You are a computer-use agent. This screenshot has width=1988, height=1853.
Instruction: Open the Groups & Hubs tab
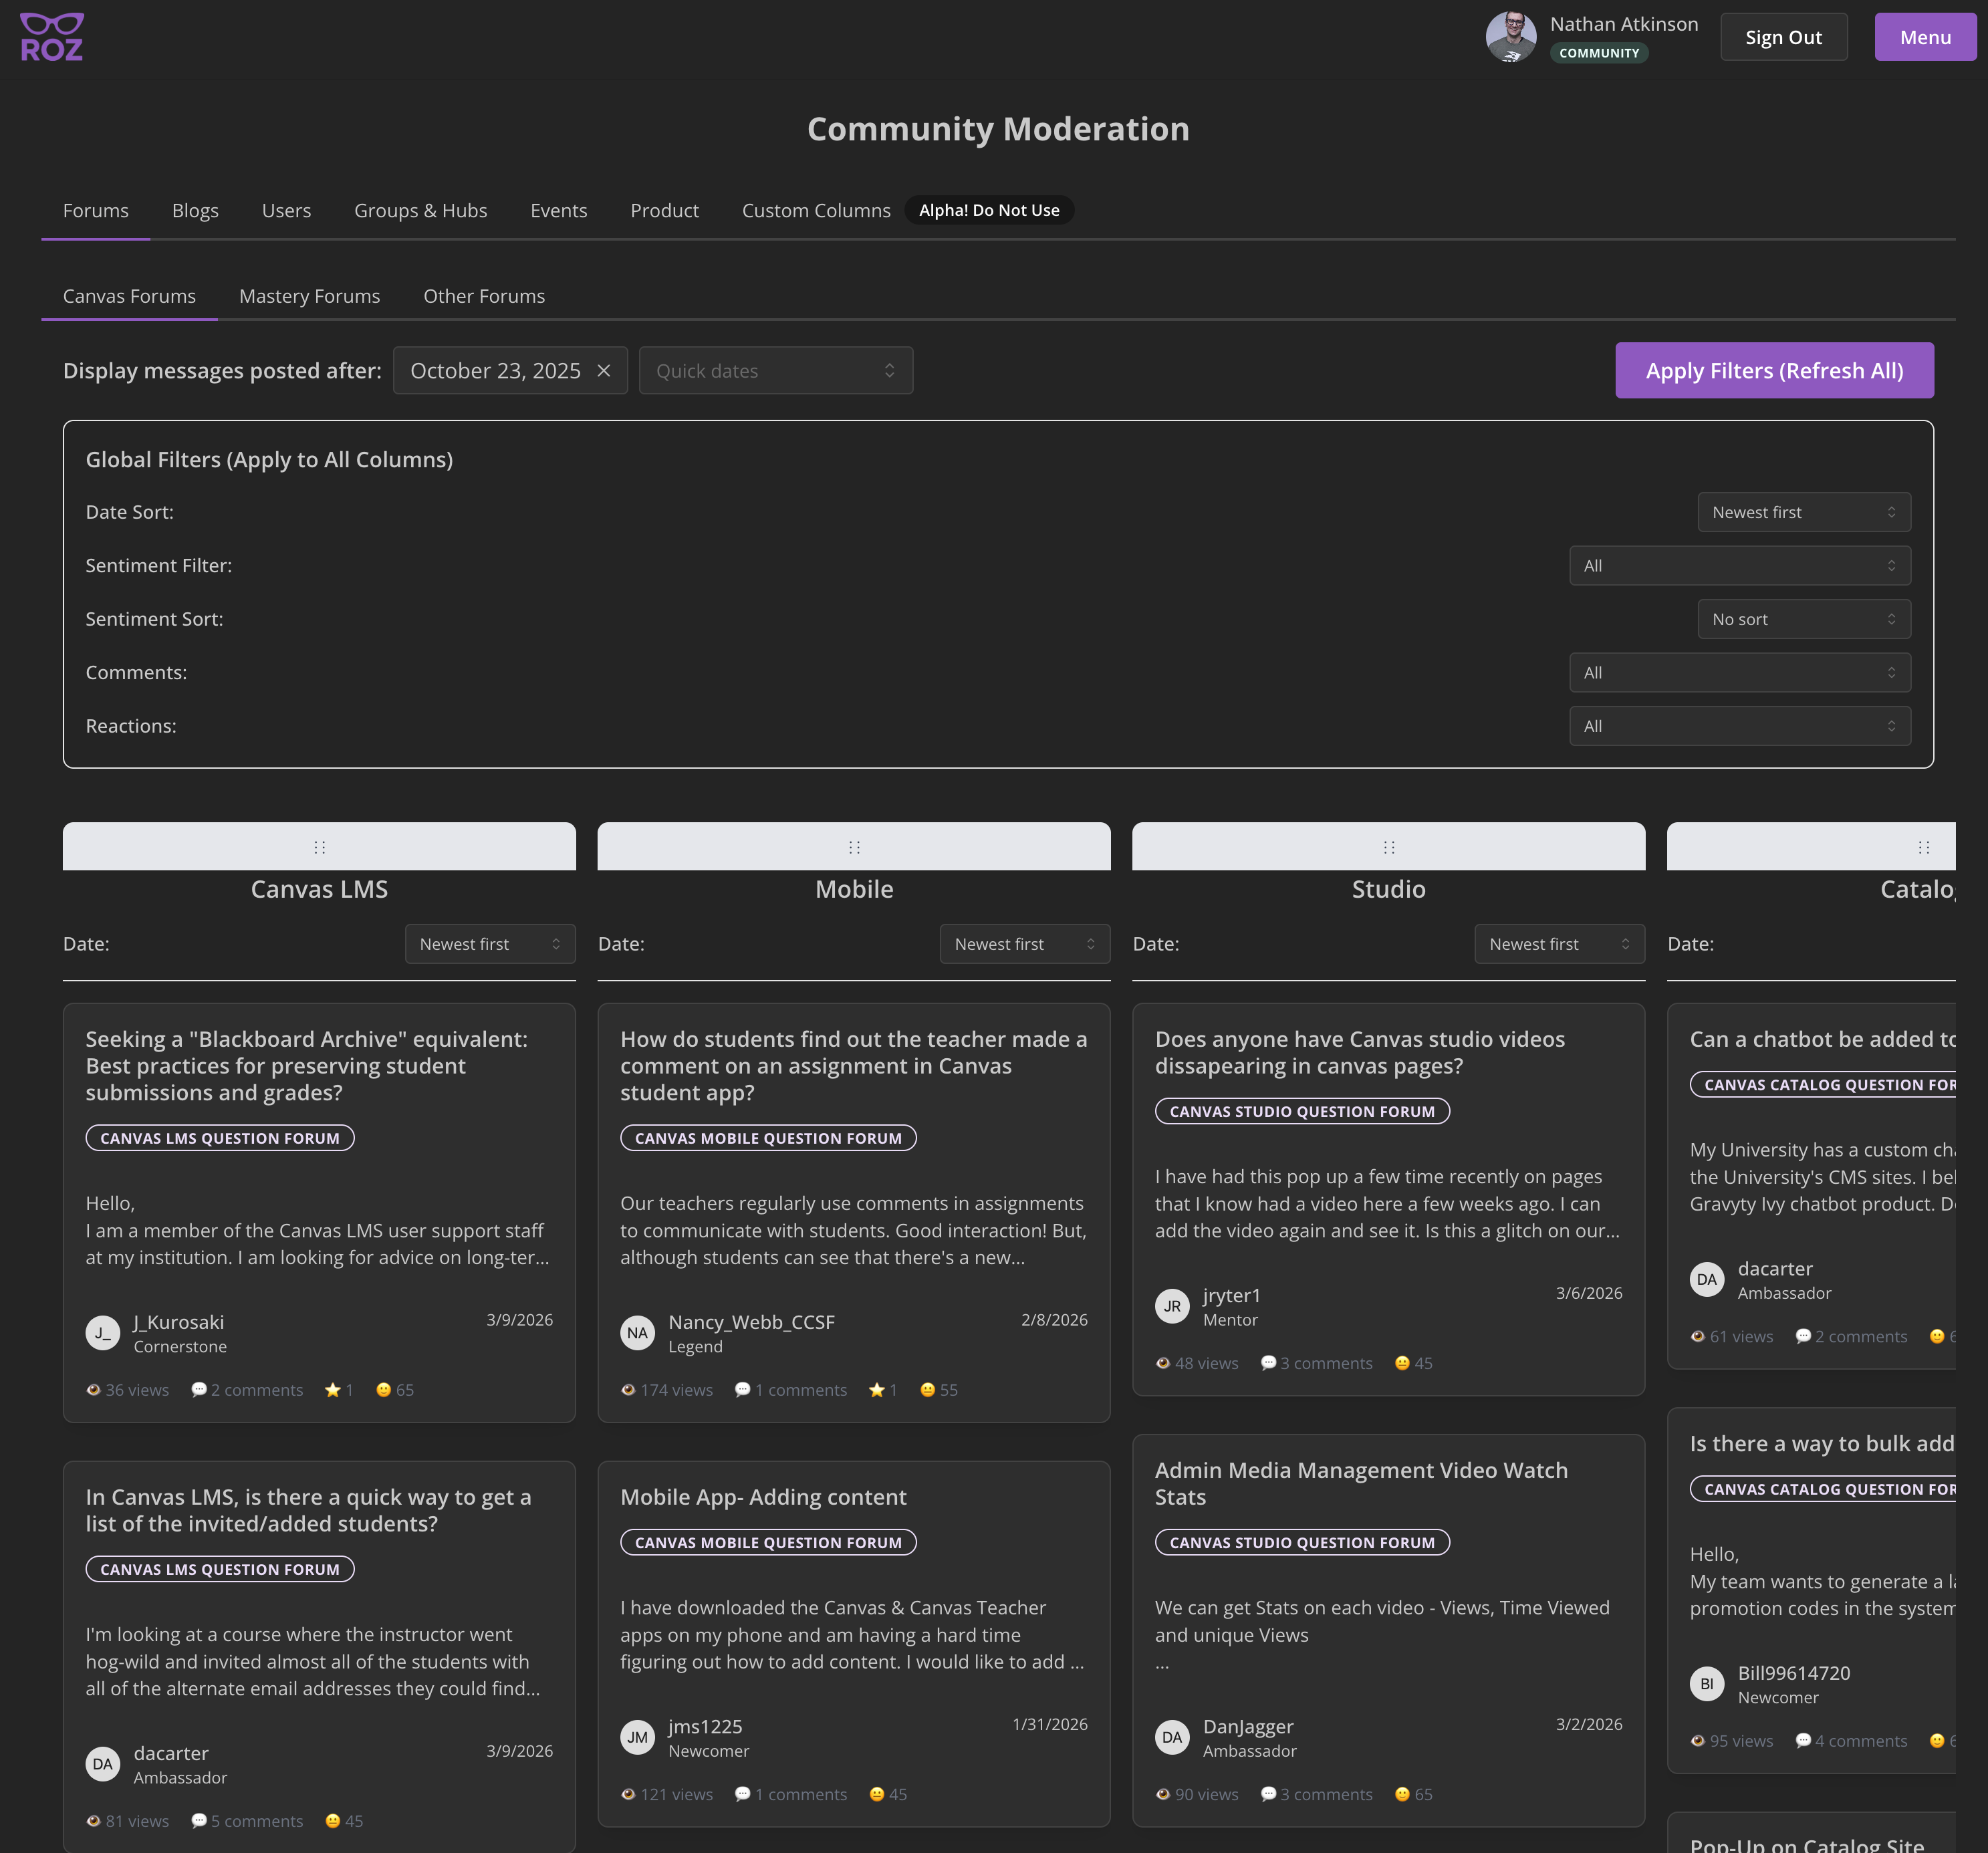click(420, 210)
